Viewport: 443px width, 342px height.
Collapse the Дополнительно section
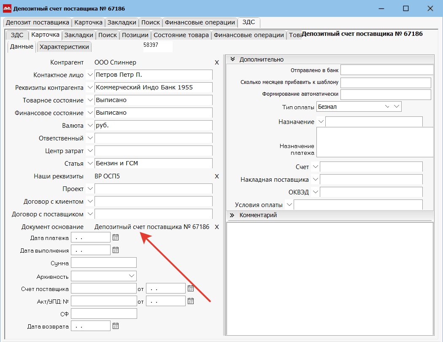(x=232, y=59)
